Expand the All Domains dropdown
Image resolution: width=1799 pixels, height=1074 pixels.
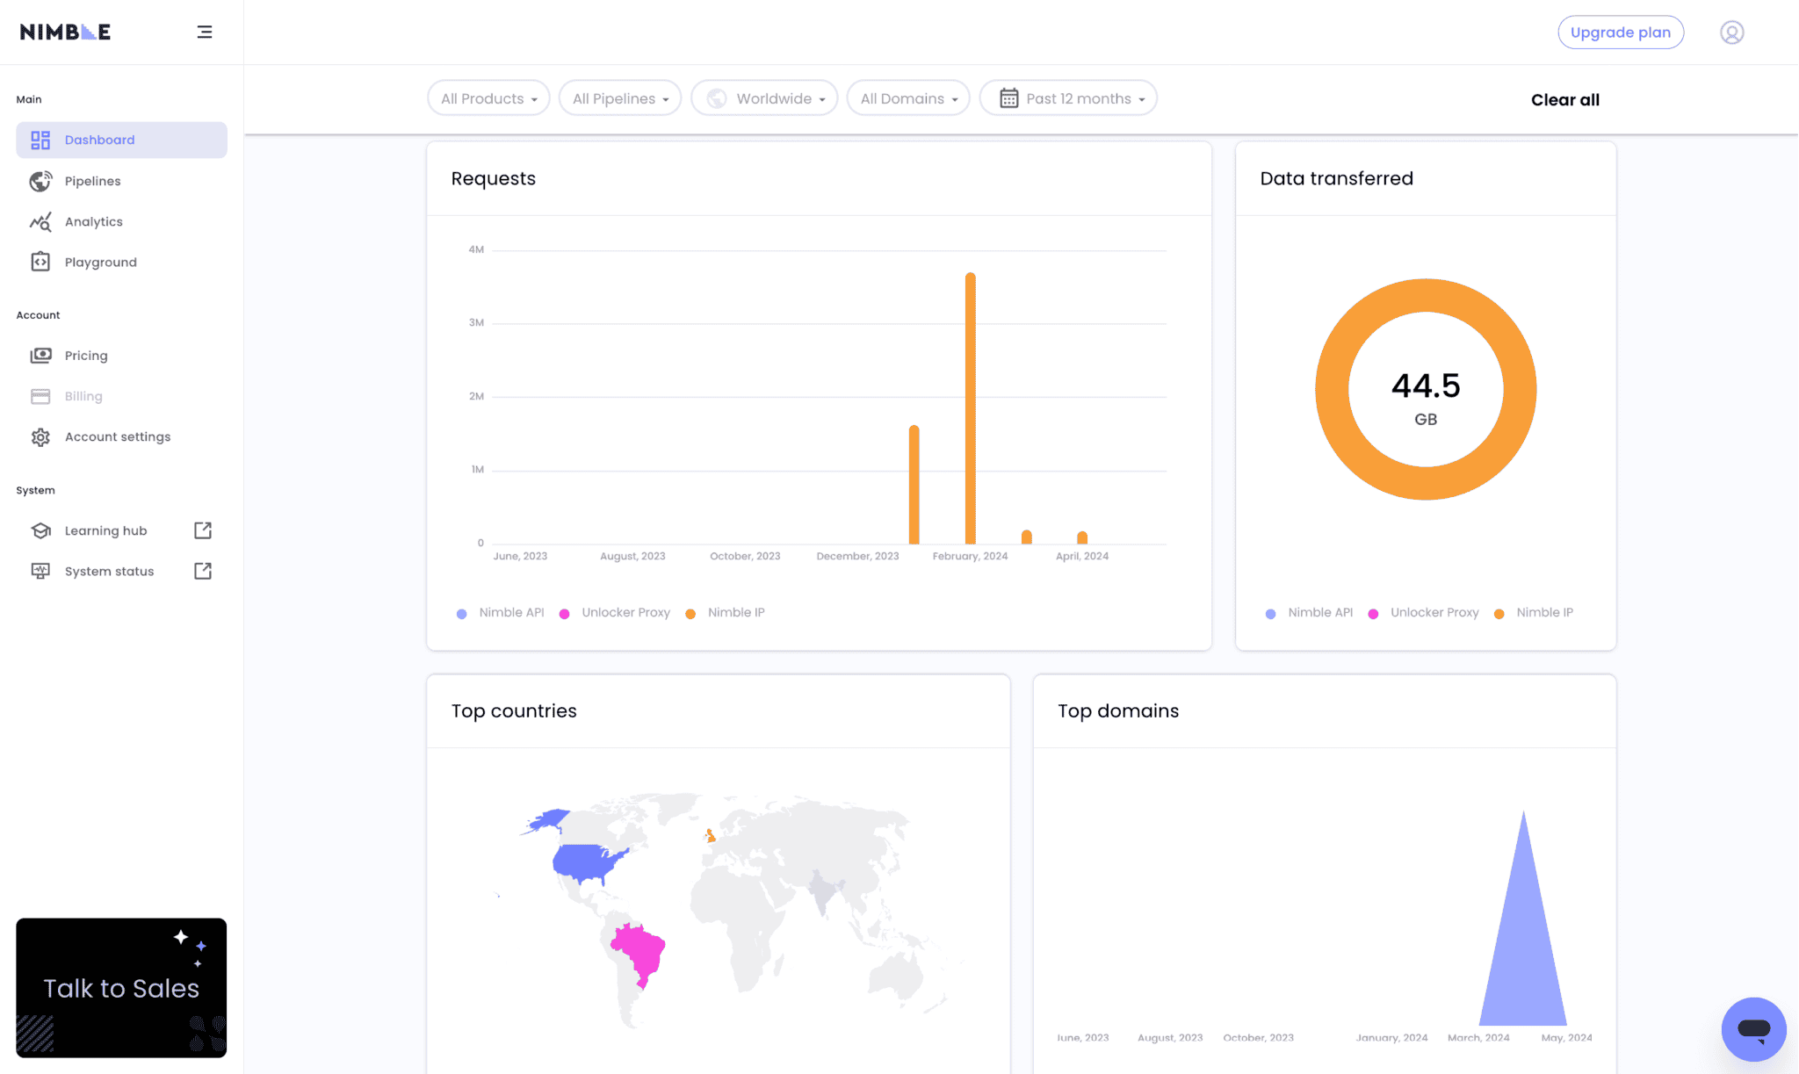[x=908, y=98]
